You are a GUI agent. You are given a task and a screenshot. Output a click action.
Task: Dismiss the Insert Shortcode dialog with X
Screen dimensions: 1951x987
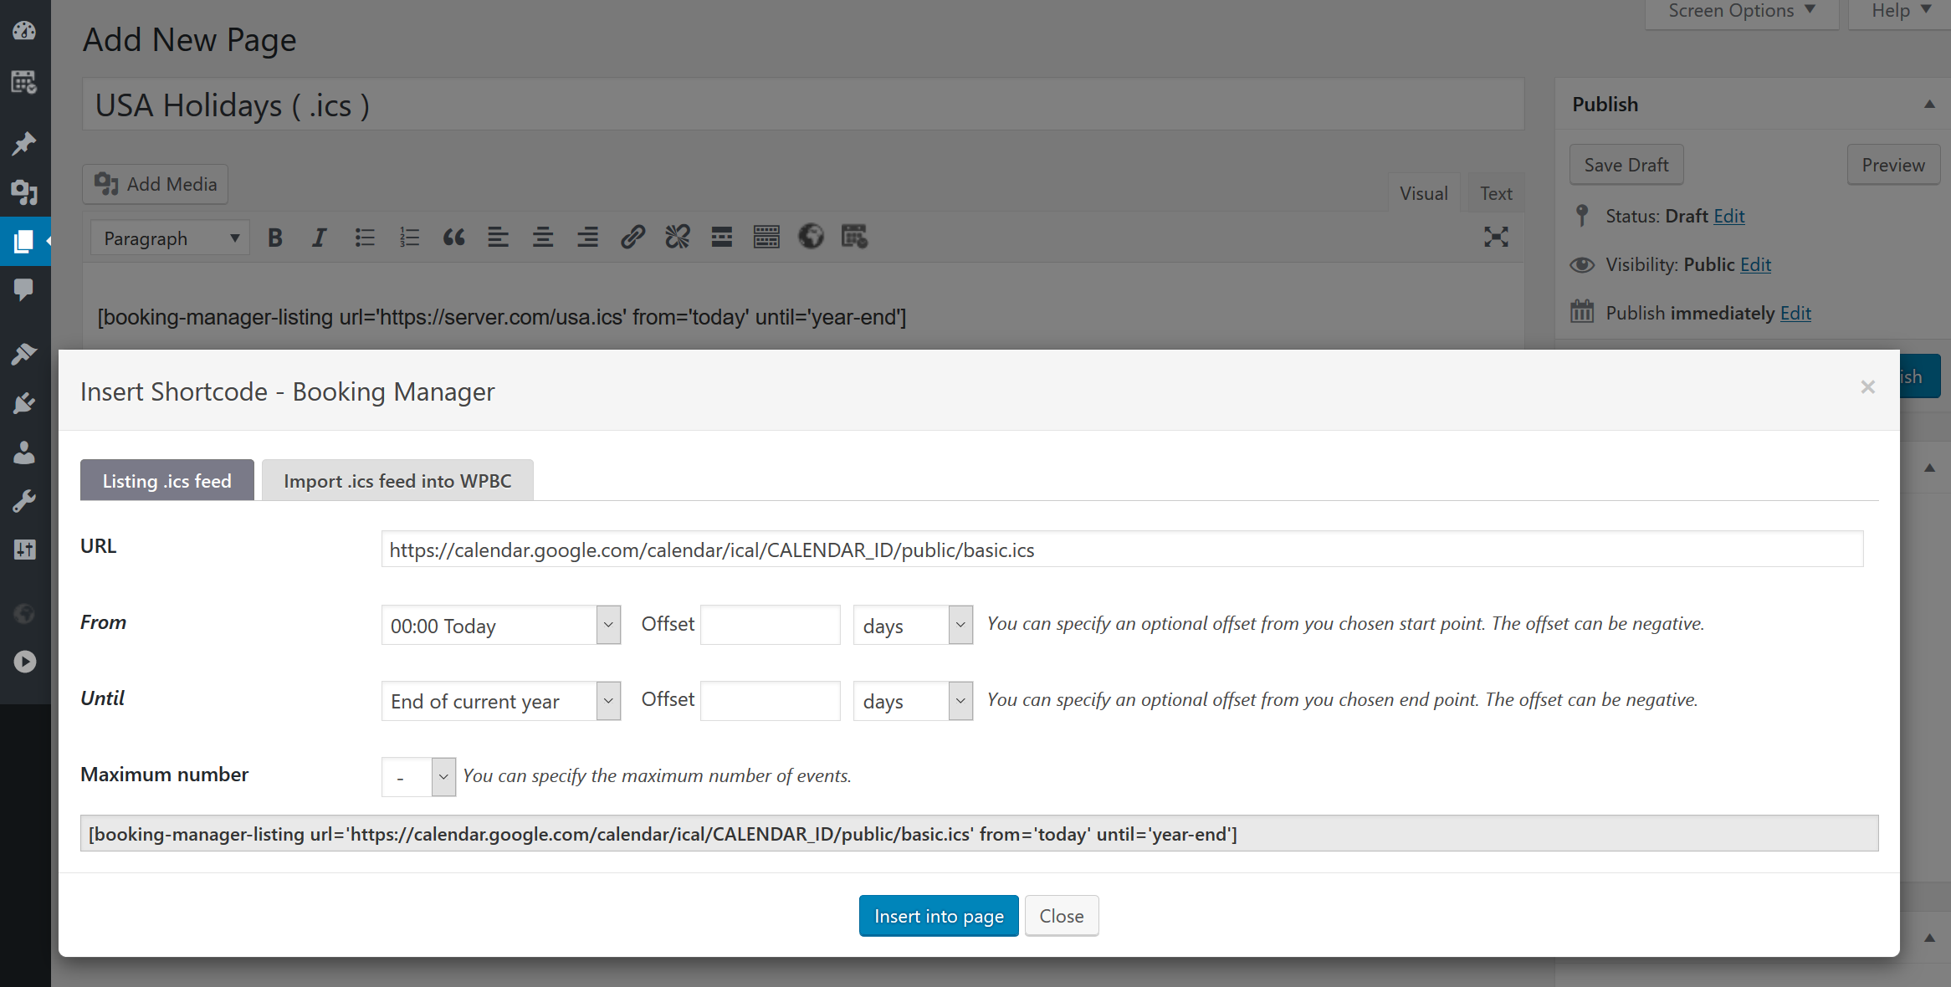point(1867,387)
